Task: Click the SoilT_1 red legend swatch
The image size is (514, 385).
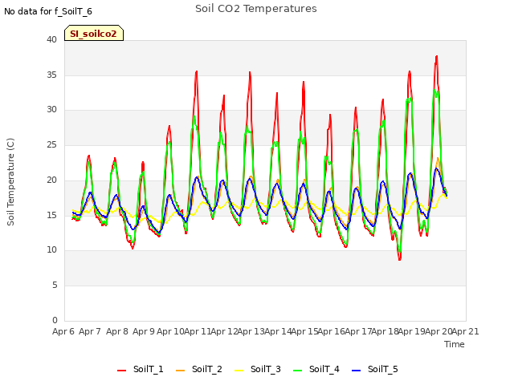Action: click(x=121, y=371)
